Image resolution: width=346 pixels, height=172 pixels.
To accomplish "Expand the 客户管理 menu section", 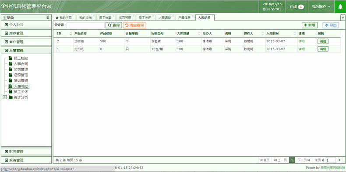I will click(26, 42).
